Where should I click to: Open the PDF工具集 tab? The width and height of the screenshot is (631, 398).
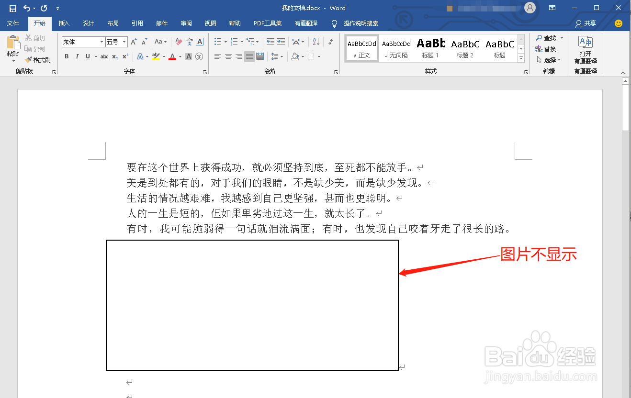(x=267, y=23)
